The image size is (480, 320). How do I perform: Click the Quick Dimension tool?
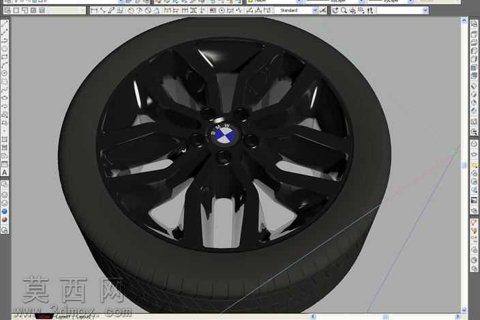167,11
